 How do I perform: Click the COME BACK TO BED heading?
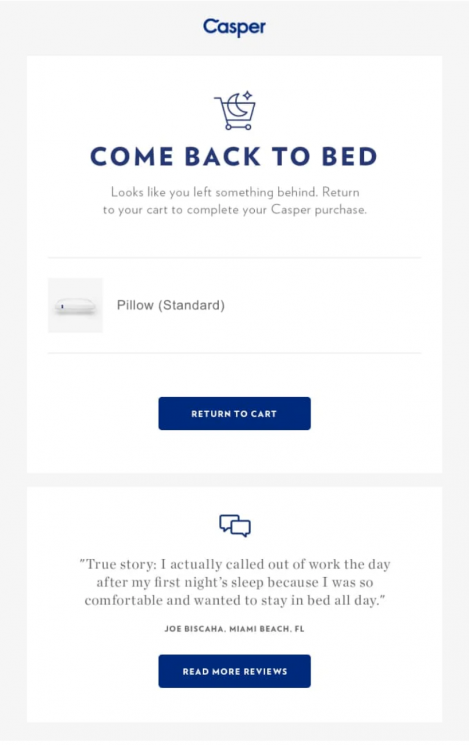pyautogui.click(x=234, y=156)
